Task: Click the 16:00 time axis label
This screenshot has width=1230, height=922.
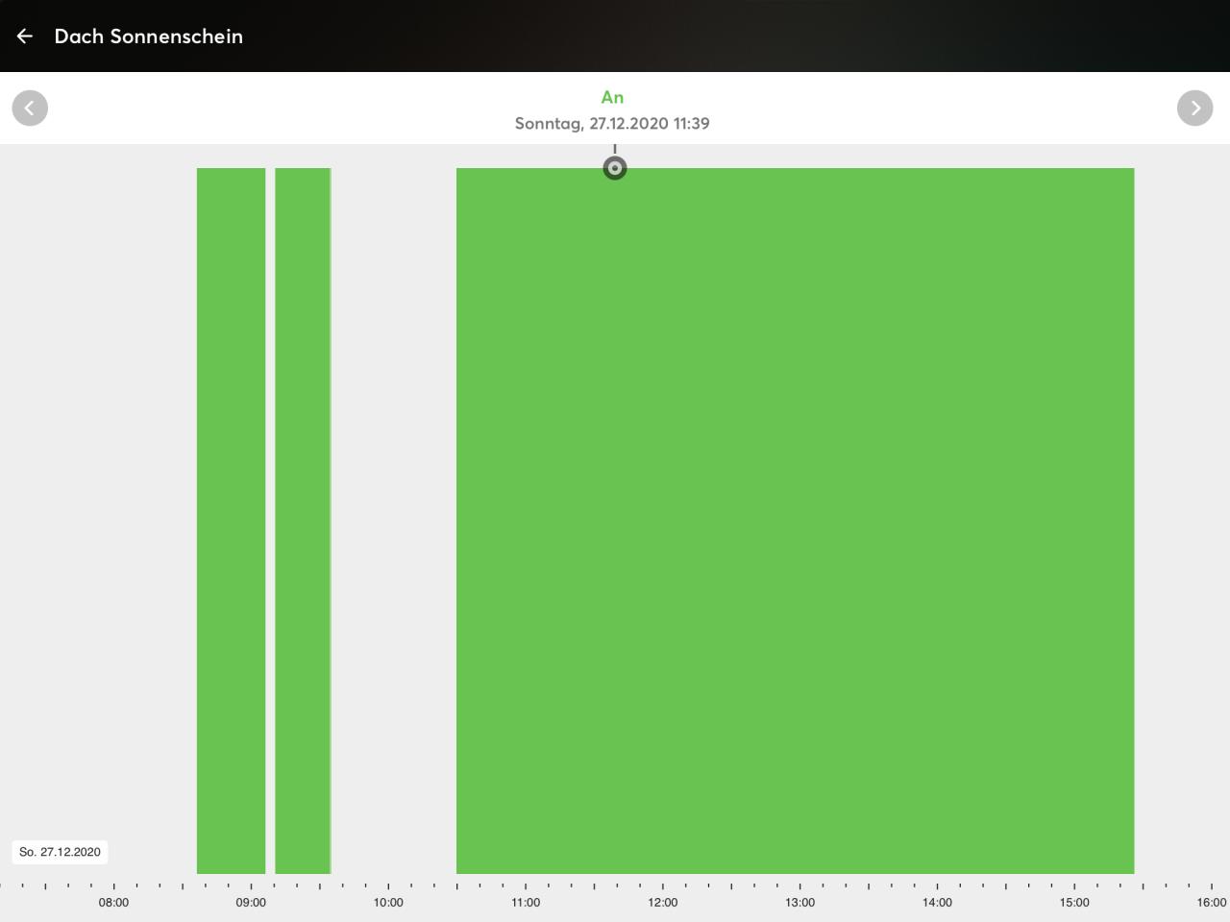Action: click(1212, 903)
